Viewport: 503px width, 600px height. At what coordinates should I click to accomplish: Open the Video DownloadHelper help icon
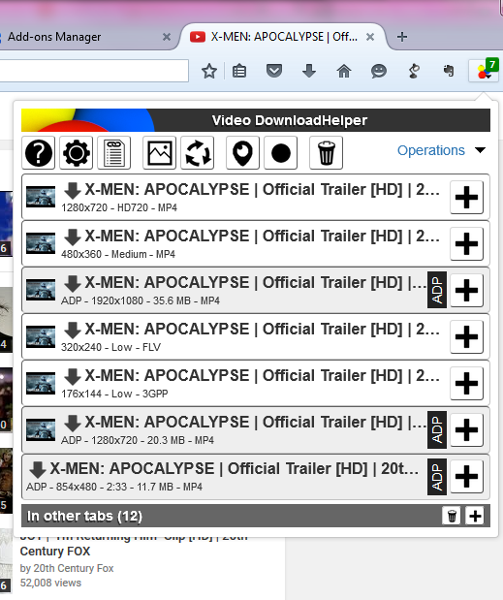tap(38, 153)
